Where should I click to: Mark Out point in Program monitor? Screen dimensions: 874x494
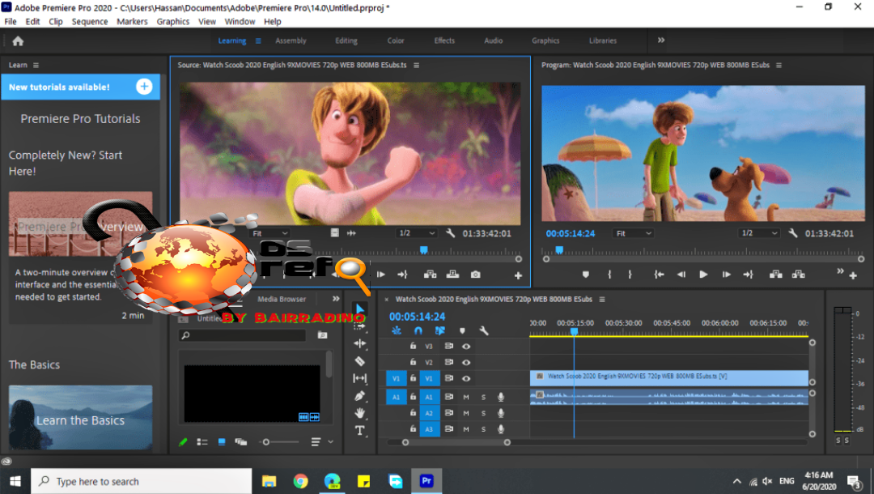pyautogui.click(x=630, y=275)
